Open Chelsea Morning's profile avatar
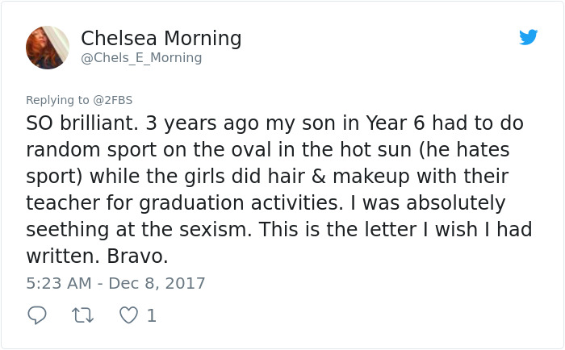565x350 pixels. pos(48,47)
